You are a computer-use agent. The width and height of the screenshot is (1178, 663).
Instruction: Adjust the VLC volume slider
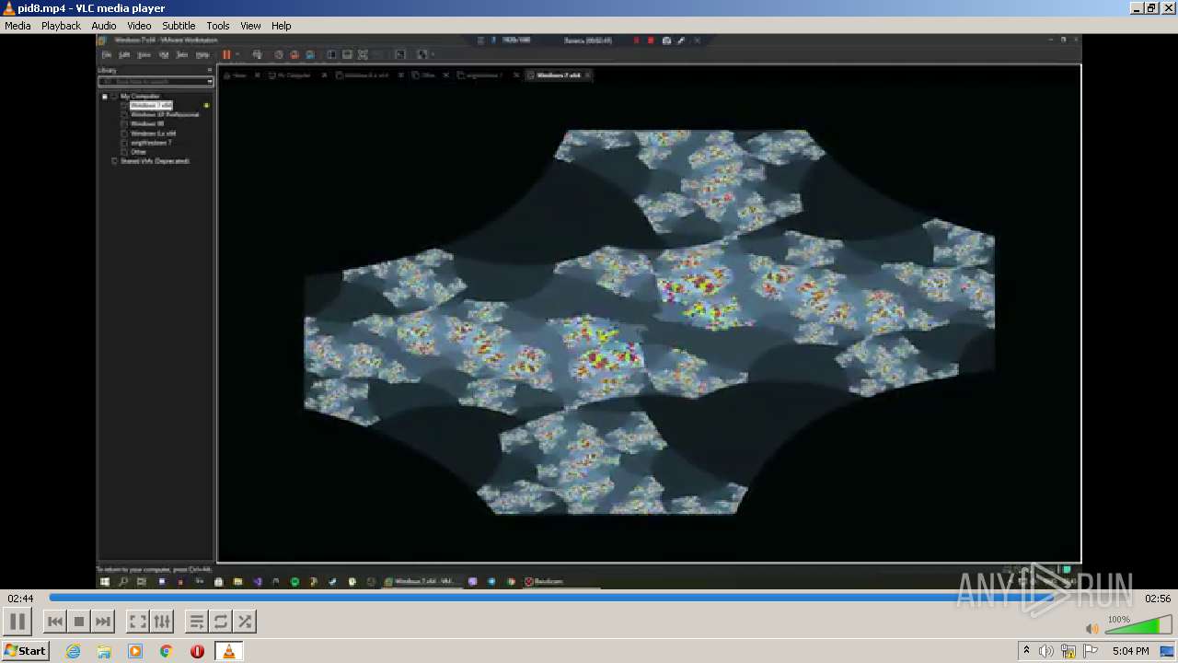tap(1138, 626)
